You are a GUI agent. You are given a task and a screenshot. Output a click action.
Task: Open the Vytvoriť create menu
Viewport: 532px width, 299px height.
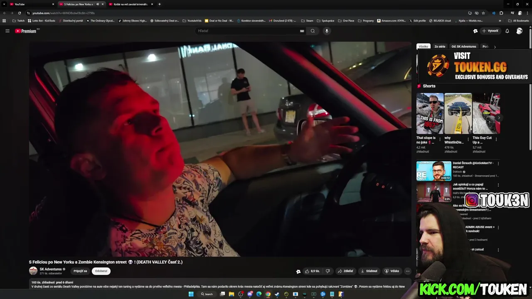pyautogui.click(x=490, y=31)
